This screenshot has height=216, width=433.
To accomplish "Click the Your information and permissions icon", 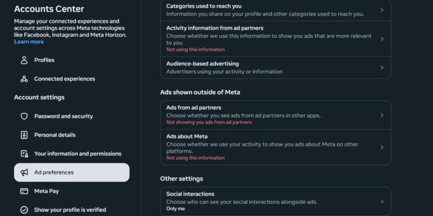I will [24, 154].
